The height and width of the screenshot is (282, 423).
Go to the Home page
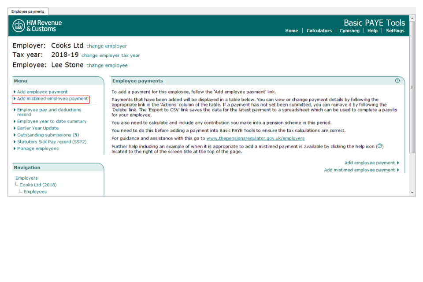292,31
